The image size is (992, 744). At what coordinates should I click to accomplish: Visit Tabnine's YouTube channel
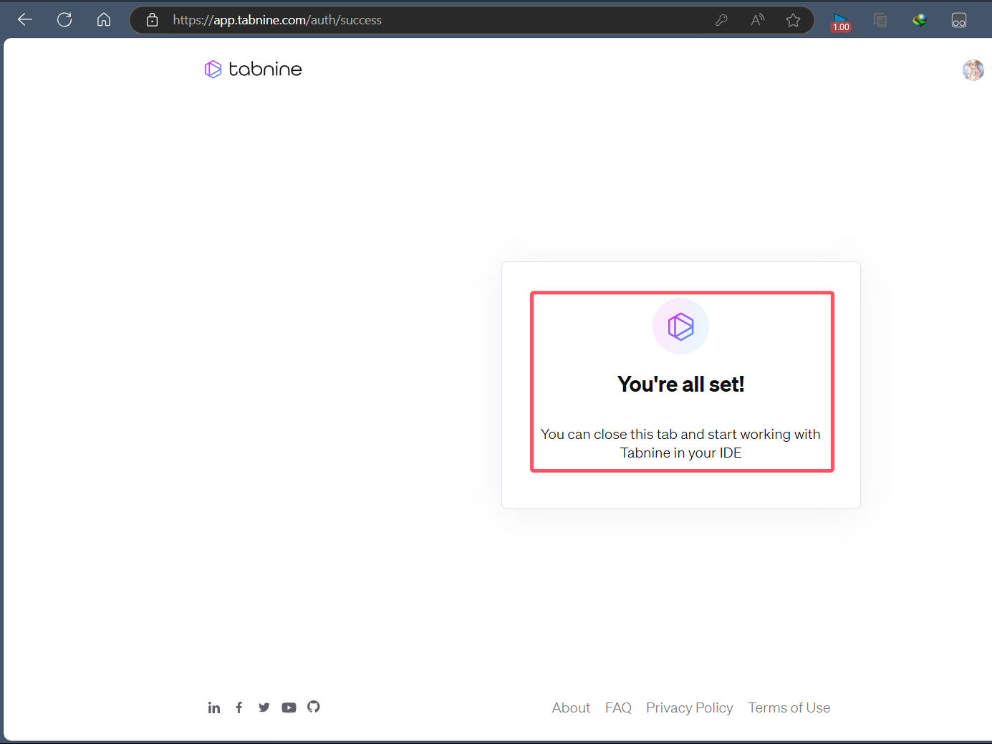(x=289, y=707)
